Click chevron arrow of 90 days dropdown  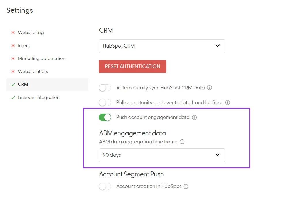click(218, 155)
